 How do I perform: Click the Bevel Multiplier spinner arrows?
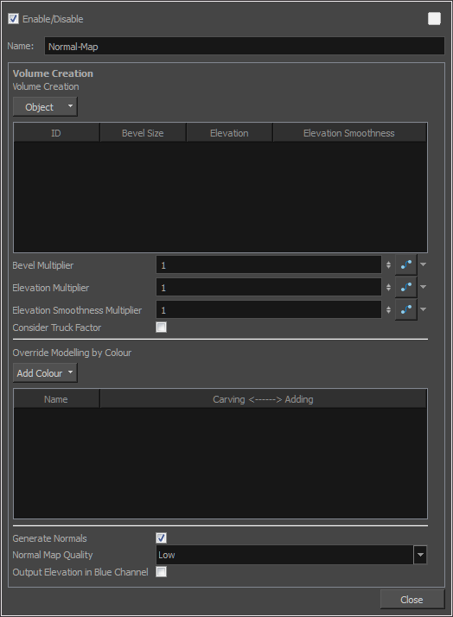(388, 264)
